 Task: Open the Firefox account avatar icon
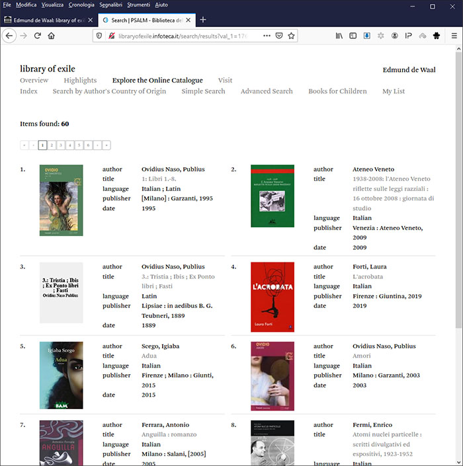[x=395, y=36]
